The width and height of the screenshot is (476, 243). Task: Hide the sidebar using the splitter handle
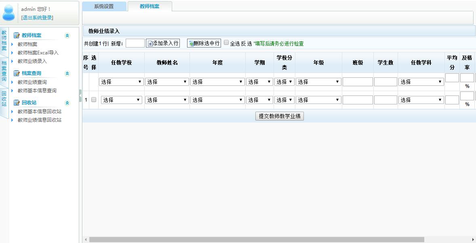click(80, 96)
